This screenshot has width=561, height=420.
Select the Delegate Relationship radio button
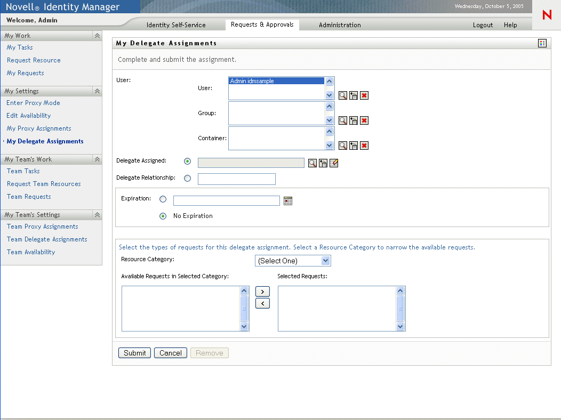tap(187, 179)
